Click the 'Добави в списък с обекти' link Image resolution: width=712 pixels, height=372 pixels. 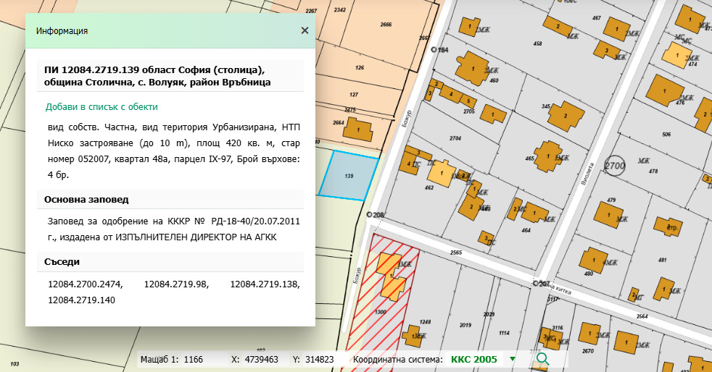point(102,107)
